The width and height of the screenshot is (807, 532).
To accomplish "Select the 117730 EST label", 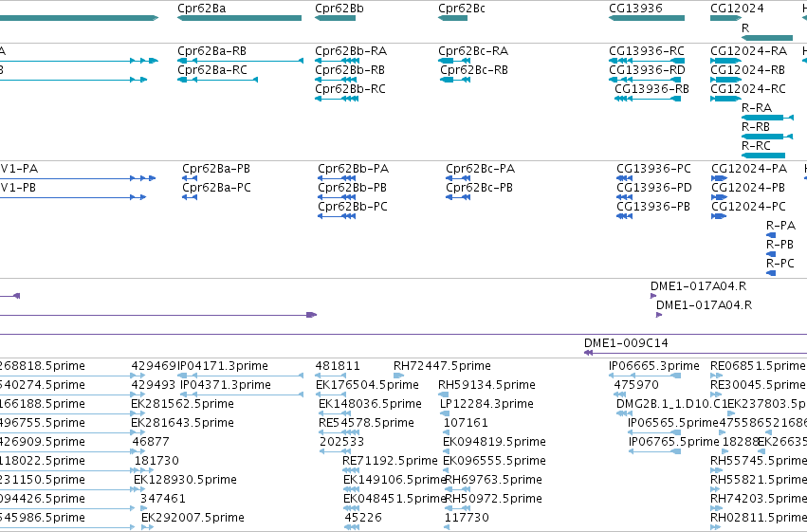I will [x=467, y=518].
